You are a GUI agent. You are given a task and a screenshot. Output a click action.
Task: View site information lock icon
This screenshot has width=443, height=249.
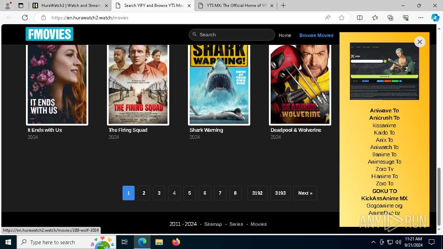44,18
